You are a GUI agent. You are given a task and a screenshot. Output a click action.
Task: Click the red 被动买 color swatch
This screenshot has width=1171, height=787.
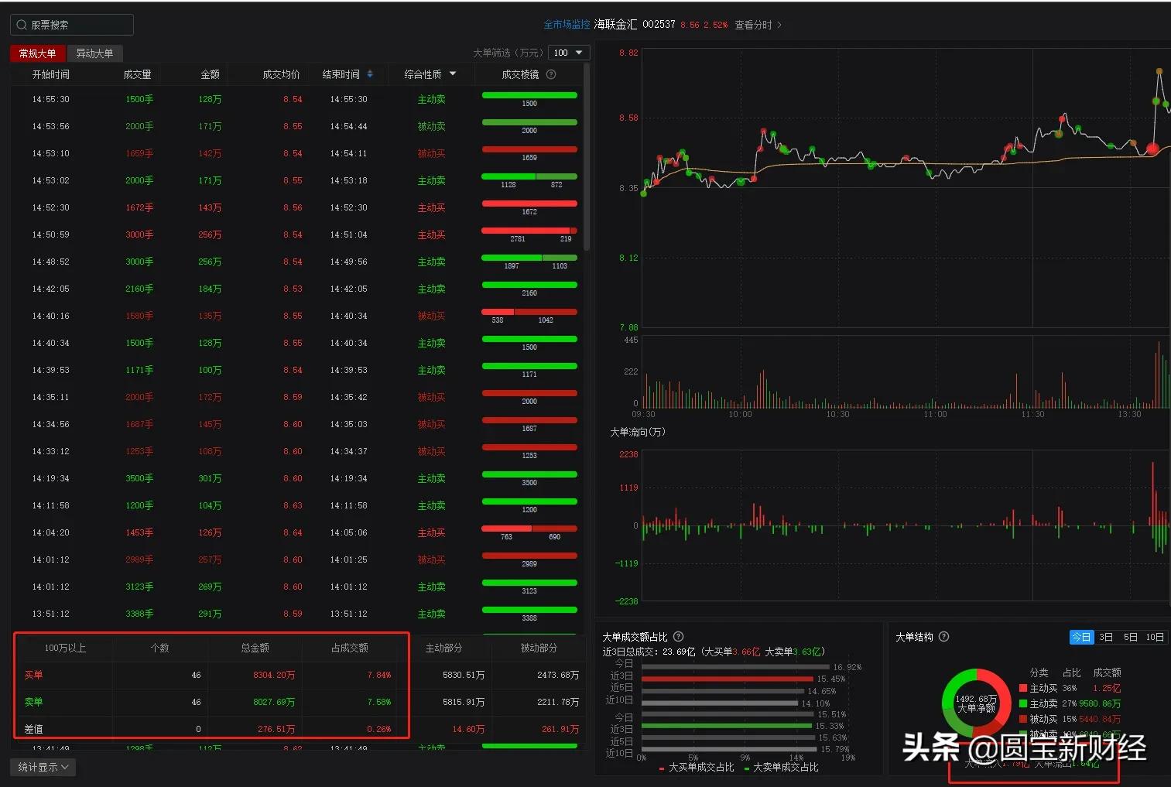(1023, 720)
